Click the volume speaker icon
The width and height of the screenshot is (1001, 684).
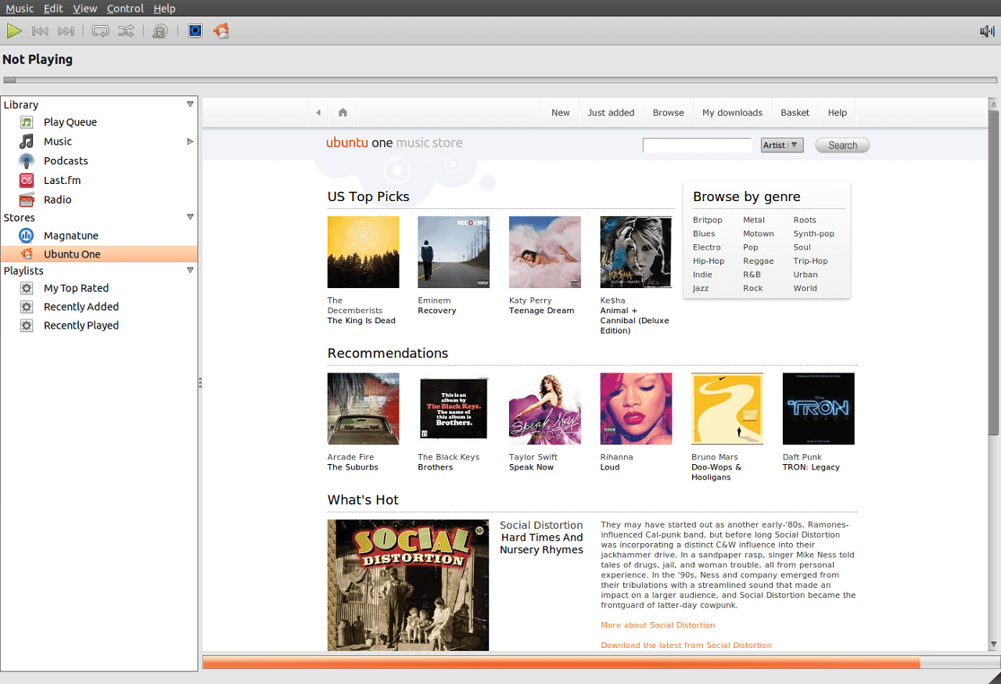(x=987, y=31)
